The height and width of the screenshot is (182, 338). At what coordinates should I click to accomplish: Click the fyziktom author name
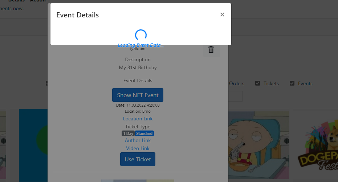[138, 49]
